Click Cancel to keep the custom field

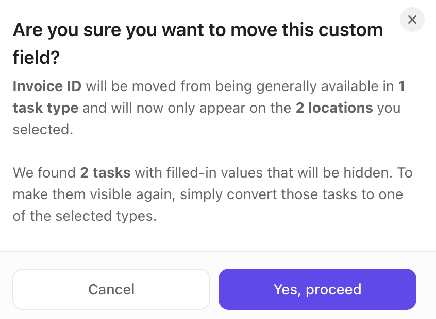click(111, 289)
